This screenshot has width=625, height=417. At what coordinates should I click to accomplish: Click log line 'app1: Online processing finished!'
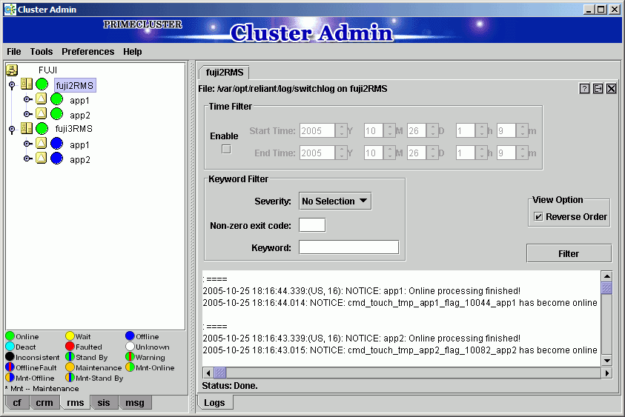click(x=361, y=291)
